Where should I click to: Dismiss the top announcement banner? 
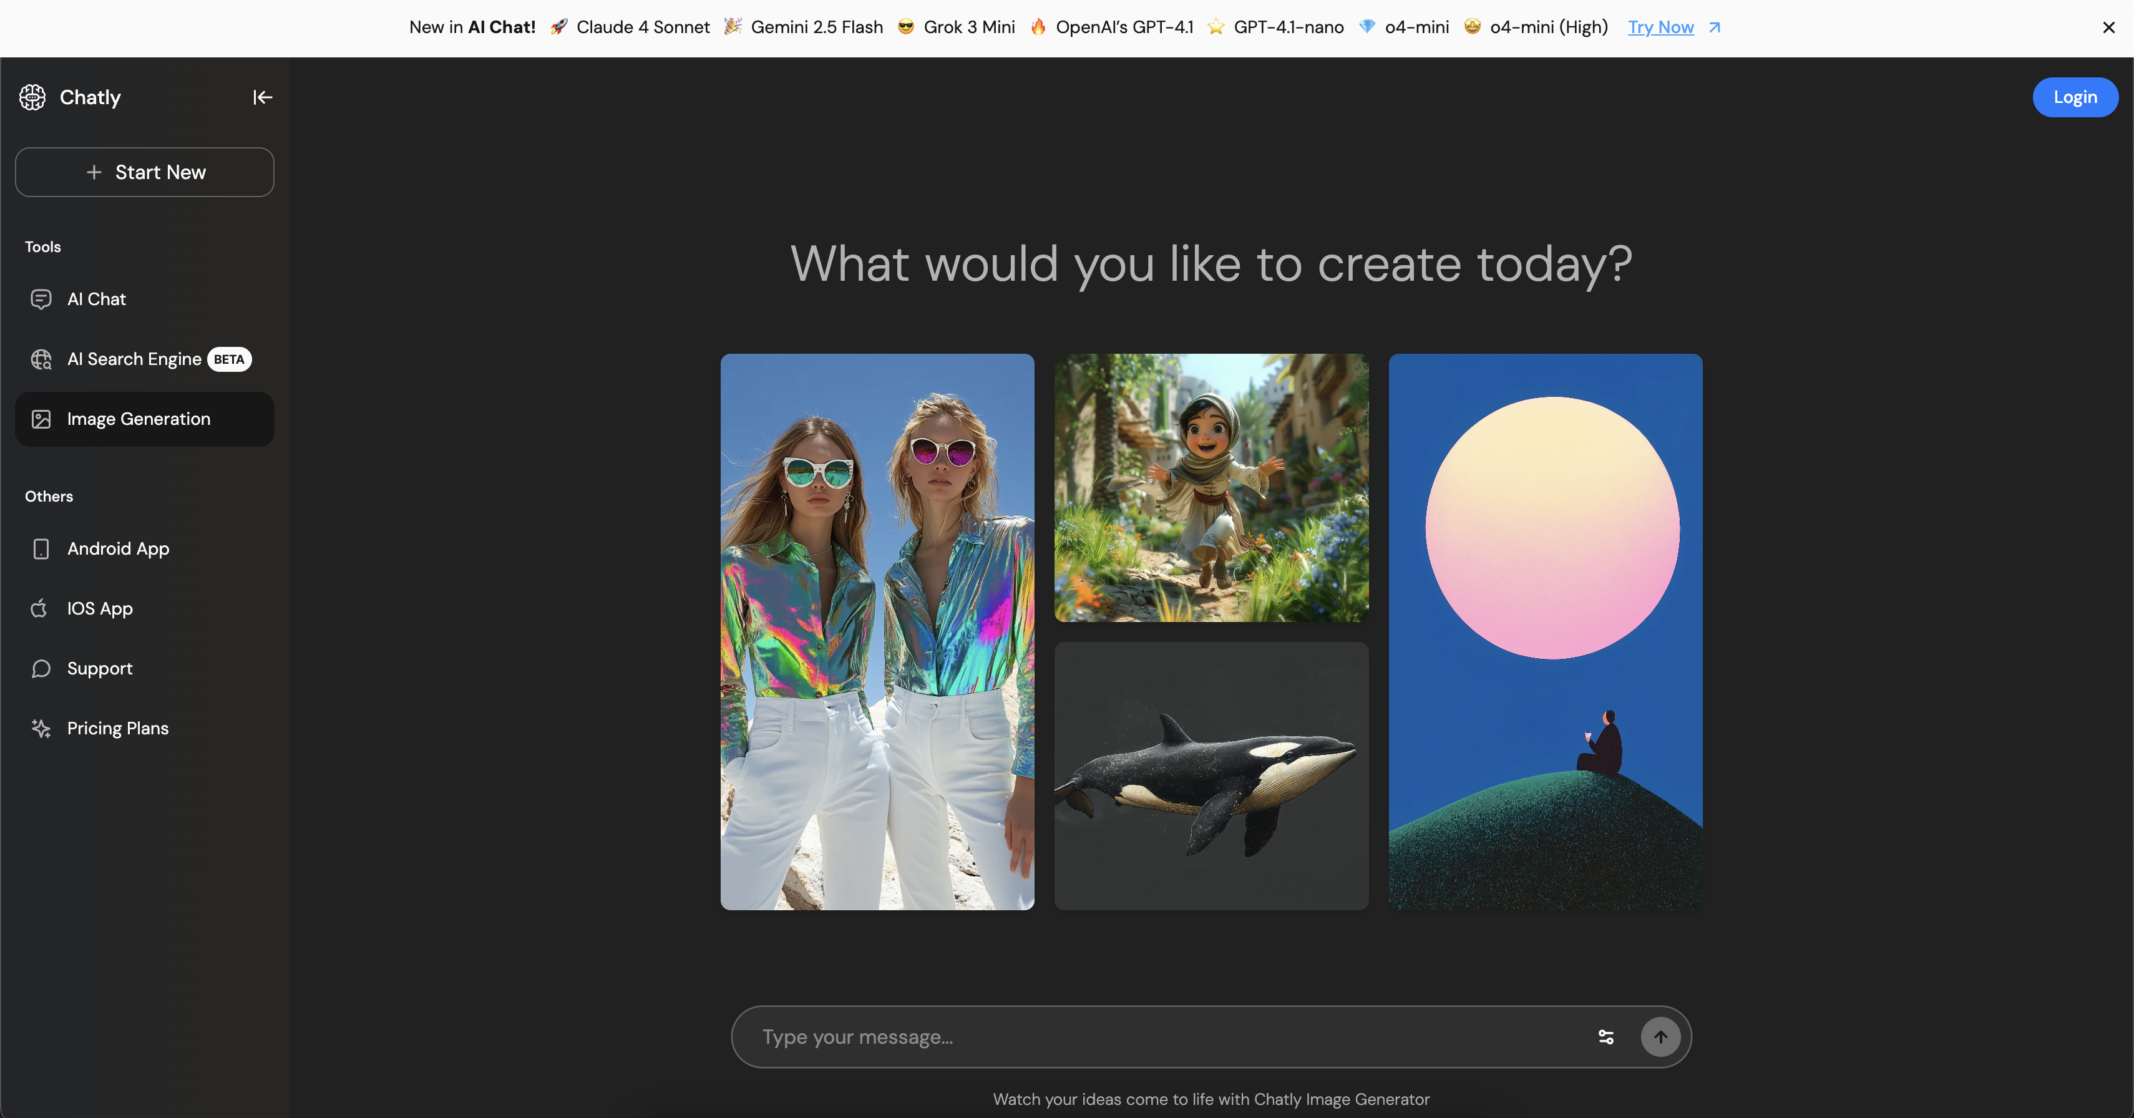pos(2108,27)
